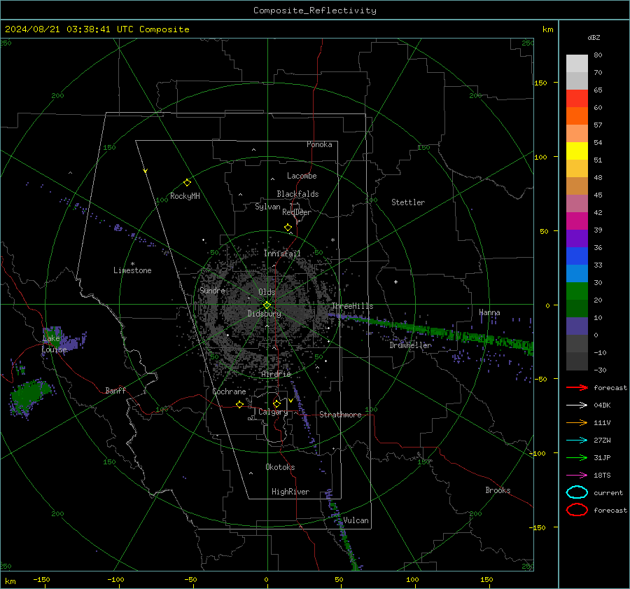Click the Okotoks label

280,467
